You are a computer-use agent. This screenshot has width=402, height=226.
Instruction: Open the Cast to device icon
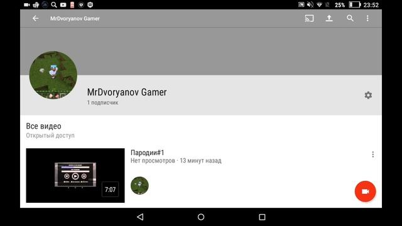309,18
